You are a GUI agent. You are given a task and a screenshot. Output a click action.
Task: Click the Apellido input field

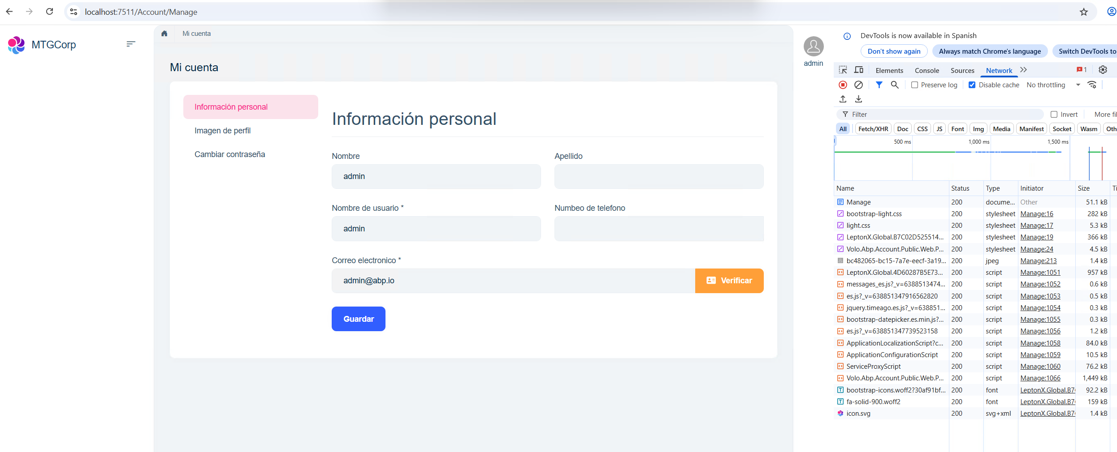pos(658,177)
